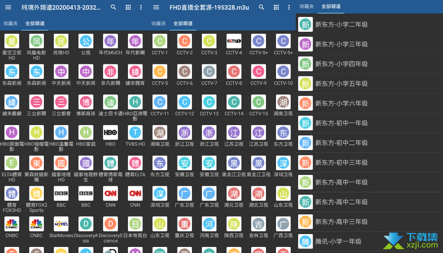
Task: Open the 星空卫视HD channel
Action: (x=12, y=47)
